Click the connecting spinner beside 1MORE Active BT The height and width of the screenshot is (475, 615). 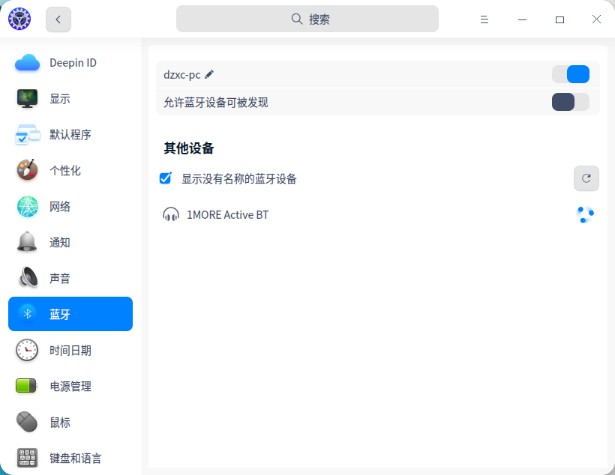pyautogui.click(x=585, y=214)
